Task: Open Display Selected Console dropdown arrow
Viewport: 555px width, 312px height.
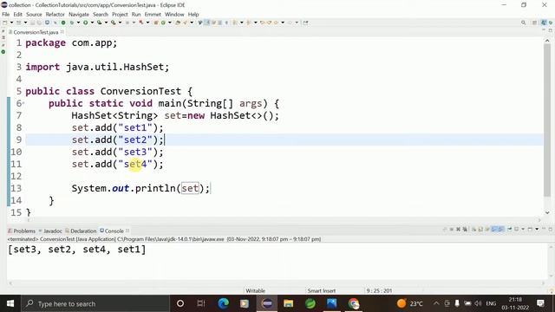Action: tap(523, 229)
